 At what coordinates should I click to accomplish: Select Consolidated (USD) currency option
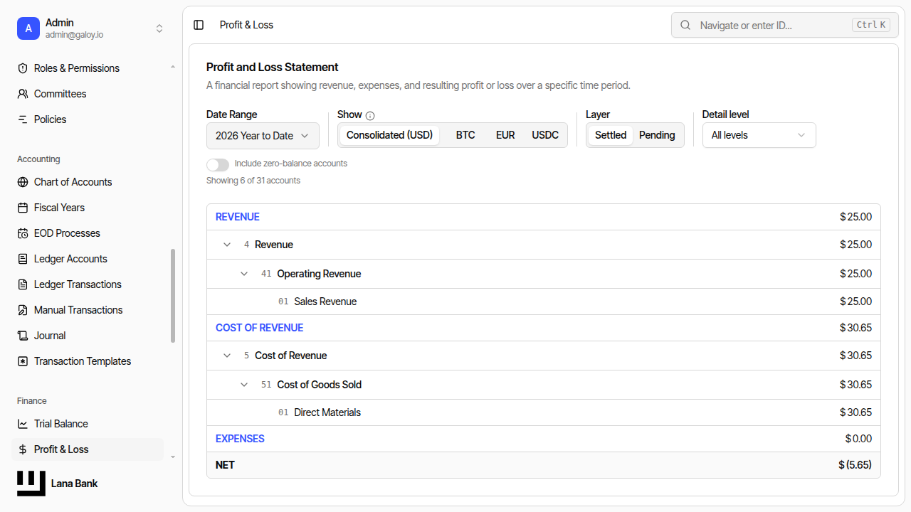point(389,135)
